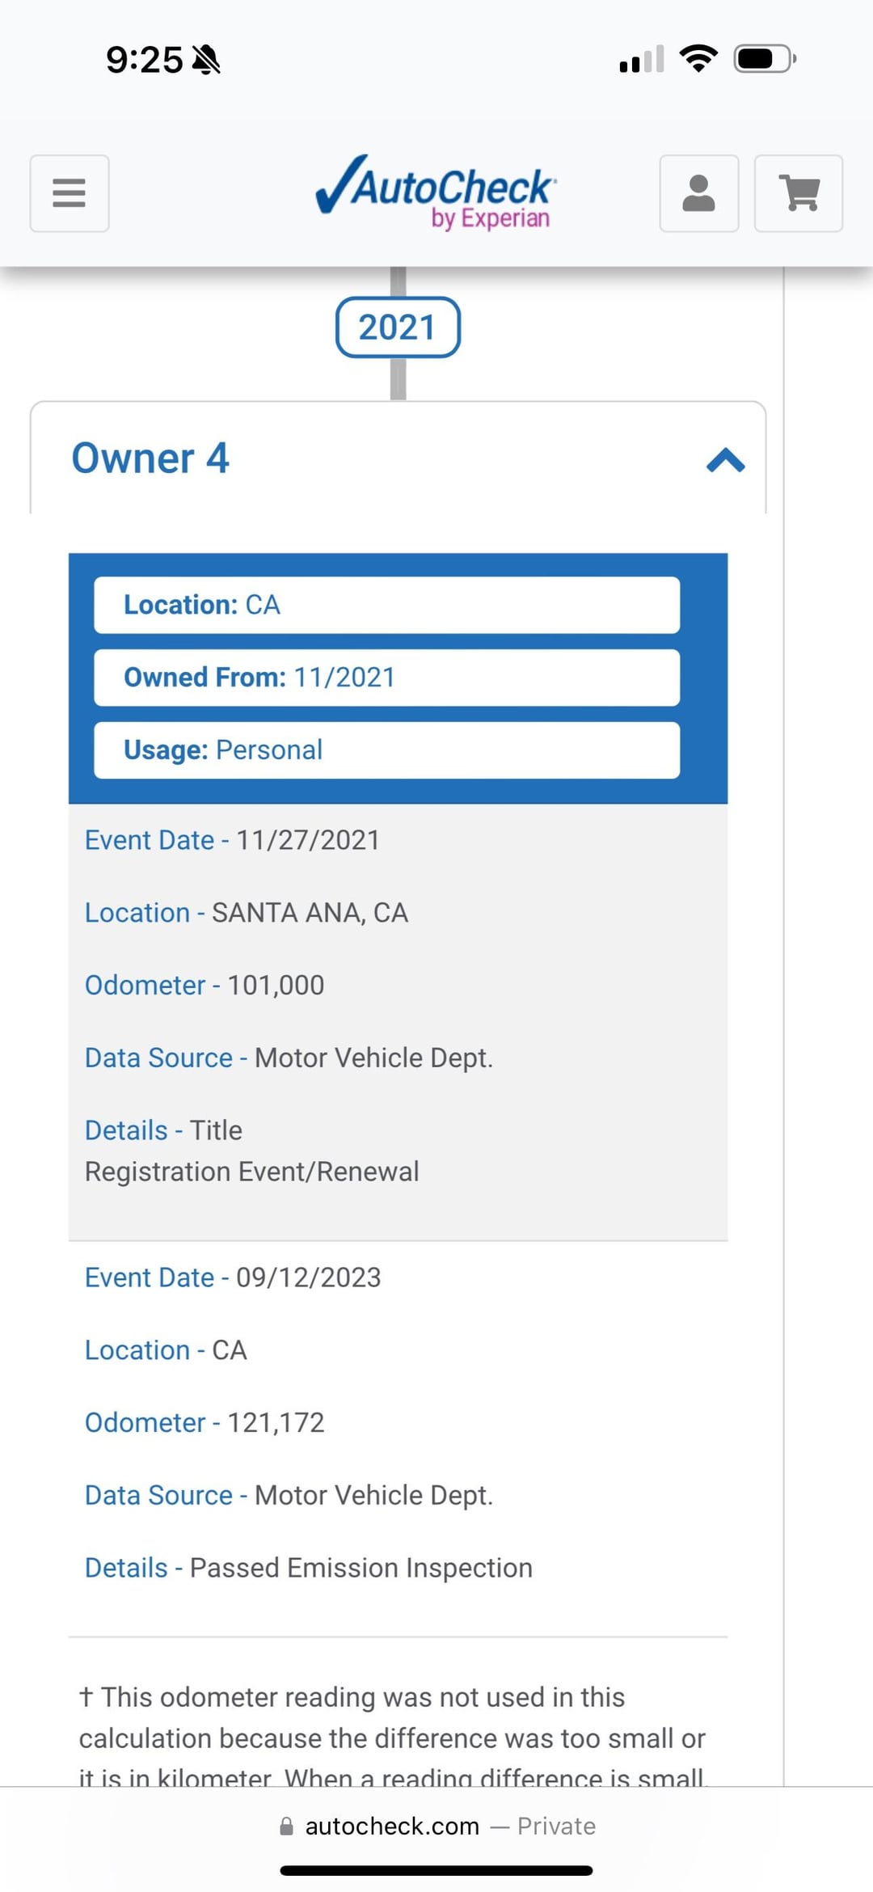Tap the Owned From: 11/2021 field
This screenshot has width=873, height=1892.
[x=386, y=678]
